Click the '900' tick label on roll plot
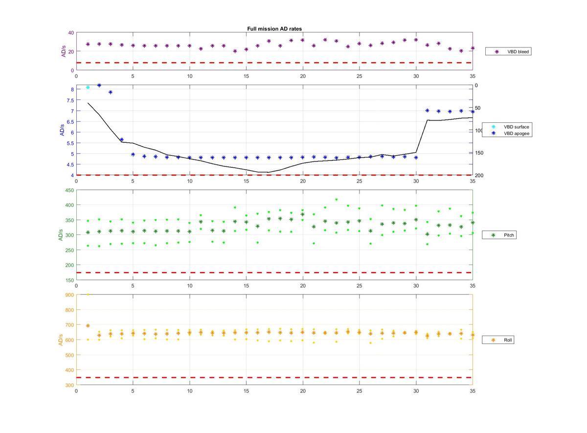Screen dimensions: 587x433 69,295
